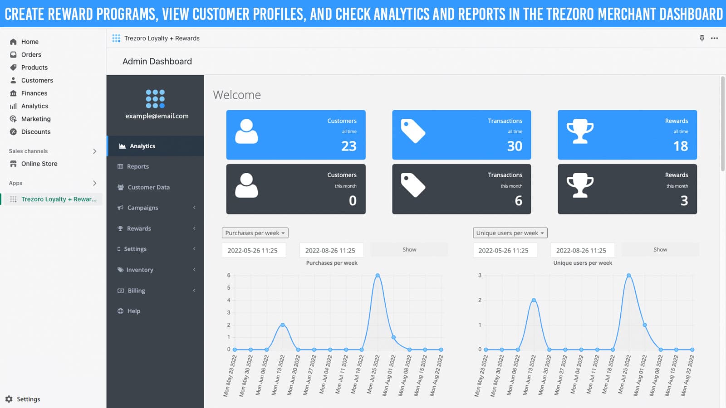Click the Customers person icon in sidebar
The image size is (726, 408).
(13, 80)
